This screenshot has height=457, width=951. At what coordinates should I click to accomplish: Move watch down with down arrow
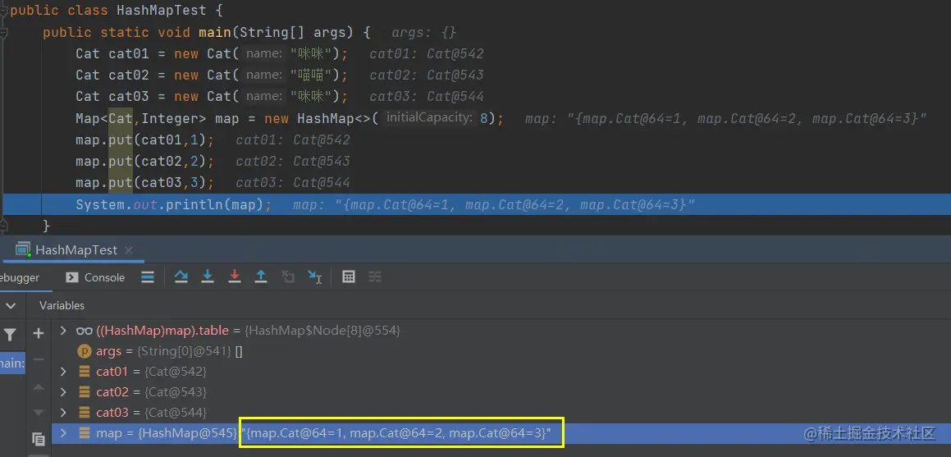coord(39,413)
